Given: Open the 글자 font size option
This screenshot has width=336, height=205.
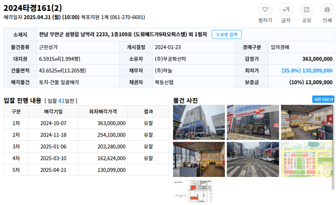Looking at the screenshot, I should pos(286,10).
